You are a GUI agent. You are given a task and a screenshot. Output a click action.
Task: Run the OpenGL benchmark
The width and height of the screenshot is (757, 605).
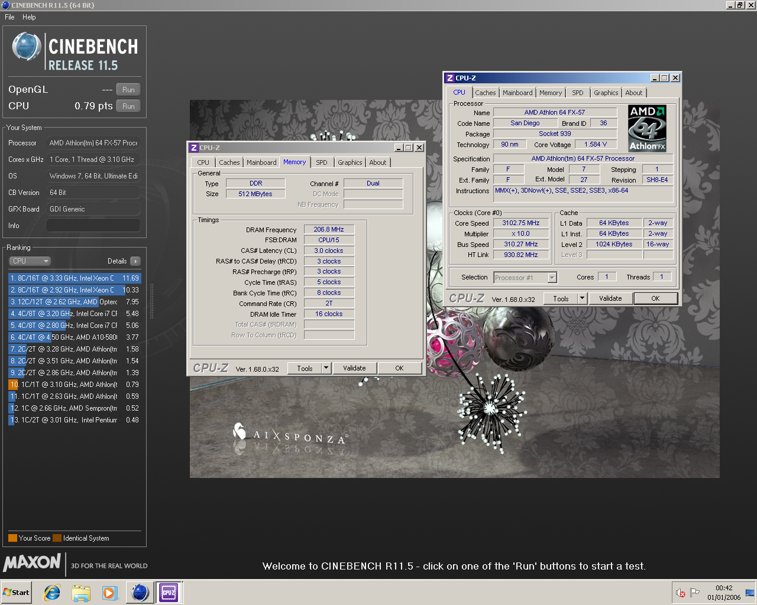pos(128,90)
